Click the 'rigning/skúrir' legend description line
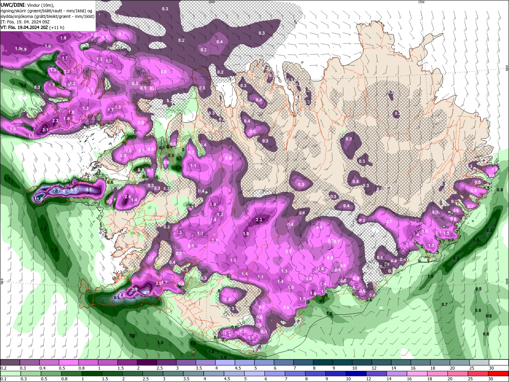 coord(47,11)
